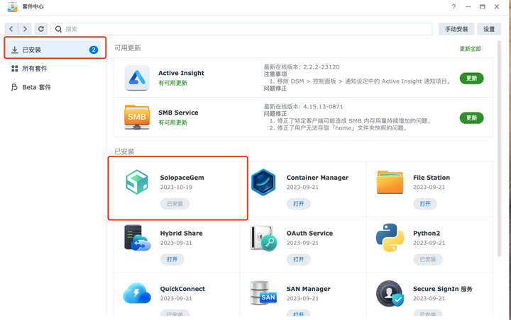Click SolopaceGem's 已安装 status button
The height and width of the screenshot is (320, 511).
coord(175,204)
